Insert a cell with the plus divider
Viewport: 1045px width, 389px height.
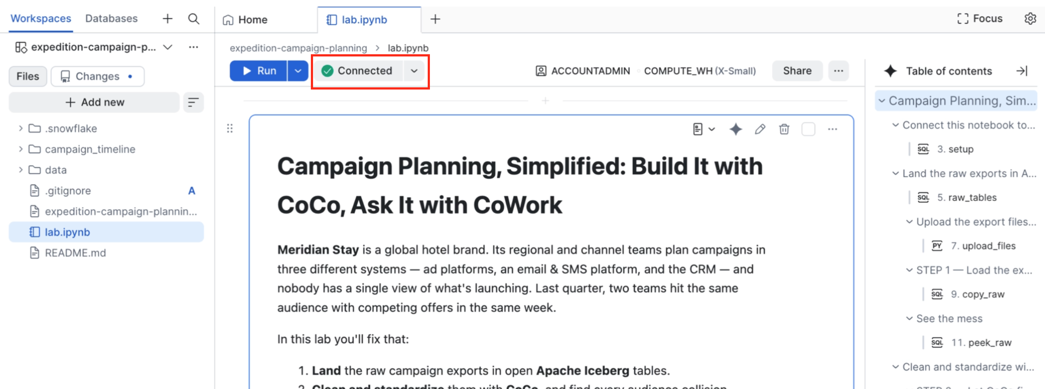click(545, 101)
